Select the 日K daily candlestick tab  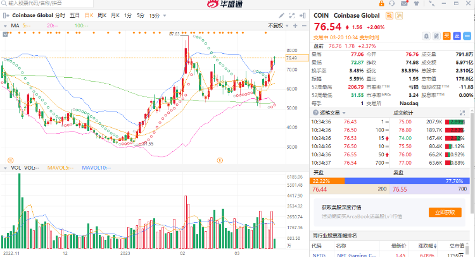click(89, 15)
